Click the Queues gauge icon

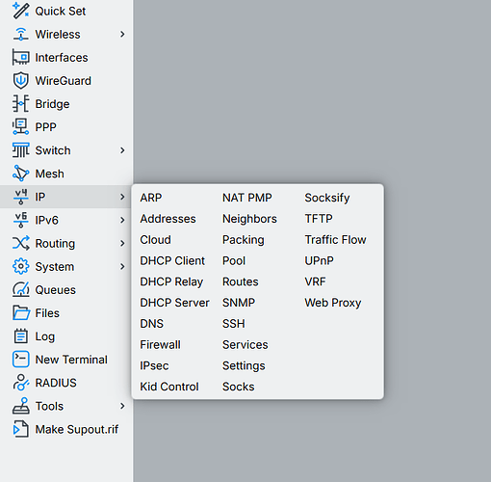20,289
